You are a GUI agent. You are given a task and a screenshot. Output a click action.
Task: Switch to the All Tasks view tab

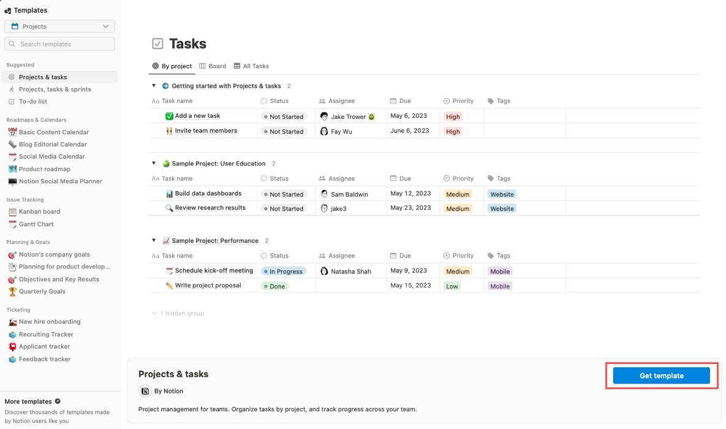click(251, 66)
